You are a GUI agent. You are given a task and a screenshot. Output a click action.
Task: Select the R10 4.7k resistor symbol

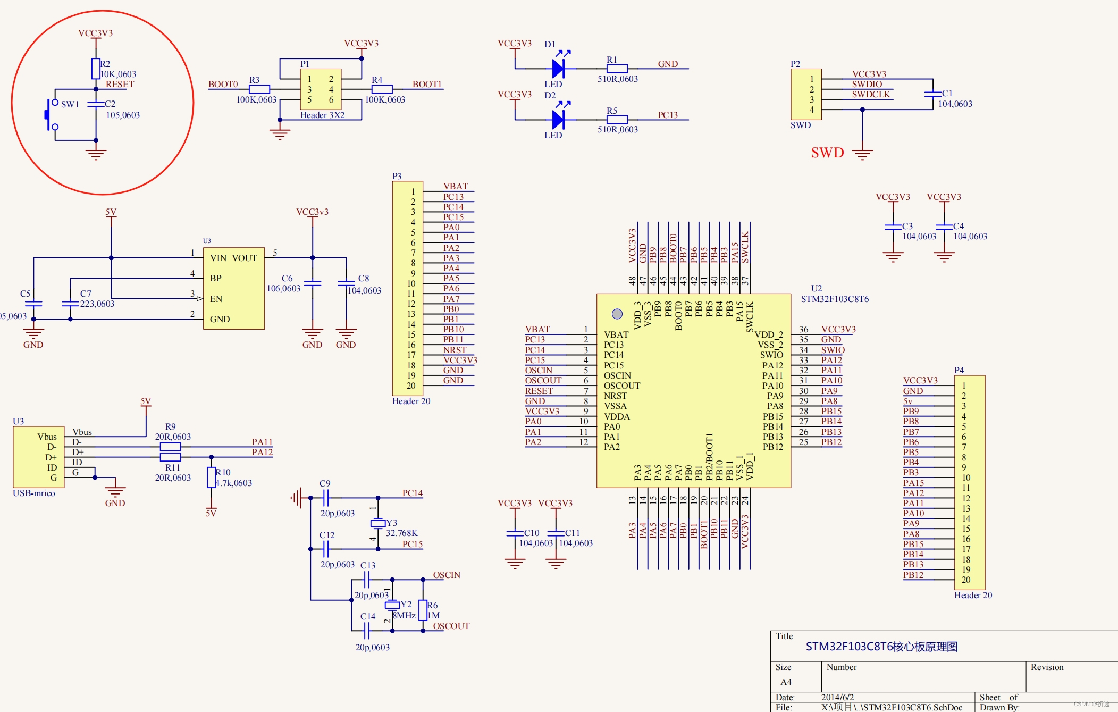click(211, 478)
